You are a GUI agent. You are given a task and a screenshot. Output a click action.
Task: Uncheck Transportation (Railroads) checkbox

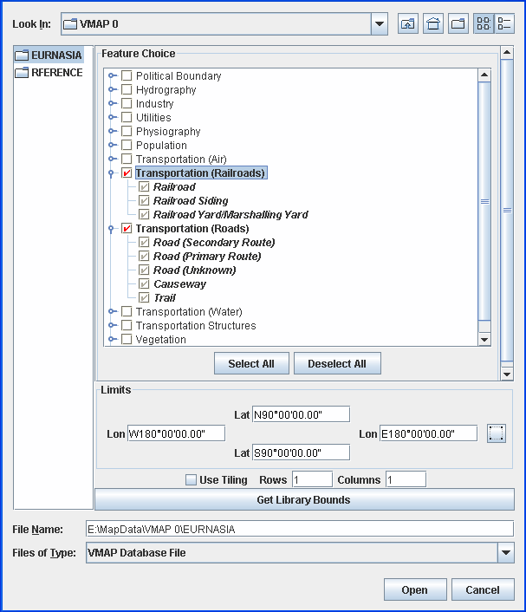pyautogui.click(x=127, y=173)
